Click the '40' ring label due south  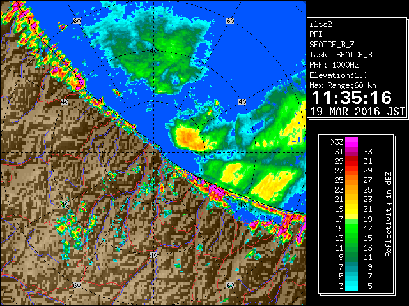click(153, 255)
